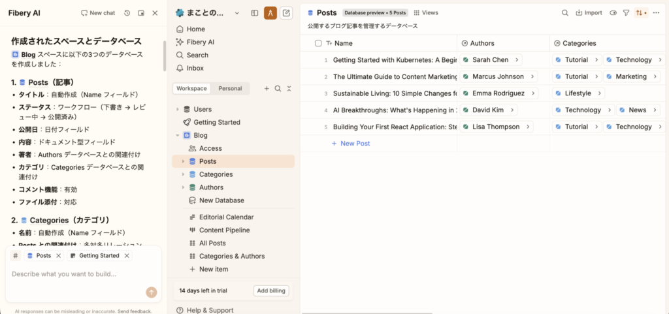Screen dimensions: 669x314
Task: Remove the Posts chip from chat context
Action: 58,256
